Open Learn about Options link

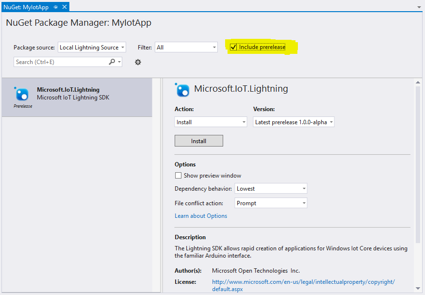click(x=201, y=216)
